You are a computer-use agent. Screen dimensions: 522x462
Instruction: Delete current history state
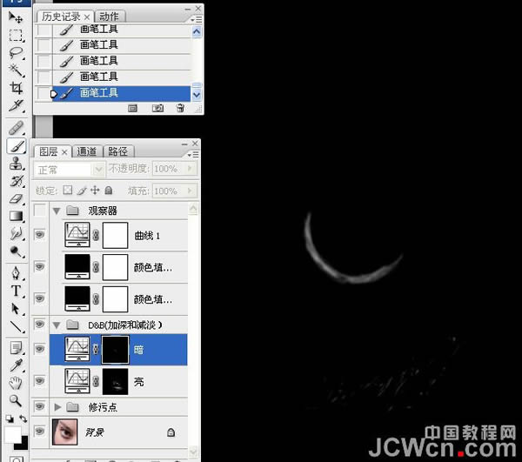pyautogui.click(x=180, y=108)
